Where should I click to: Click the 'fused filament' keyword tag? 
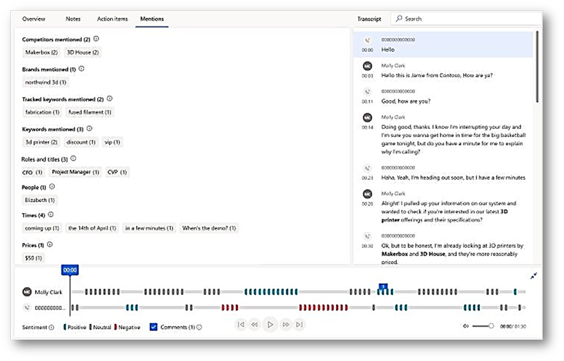[x=90, y=112]
